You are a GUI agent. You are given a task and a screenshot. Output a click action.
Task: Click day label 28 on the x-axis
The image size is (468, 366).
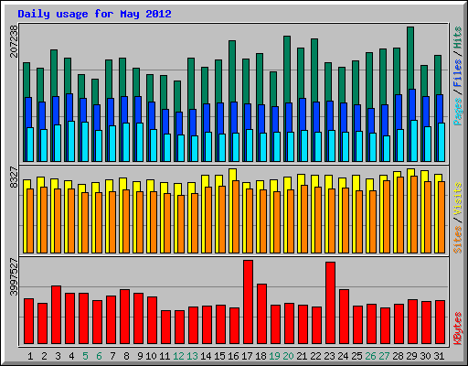click(x=398, y=356)
